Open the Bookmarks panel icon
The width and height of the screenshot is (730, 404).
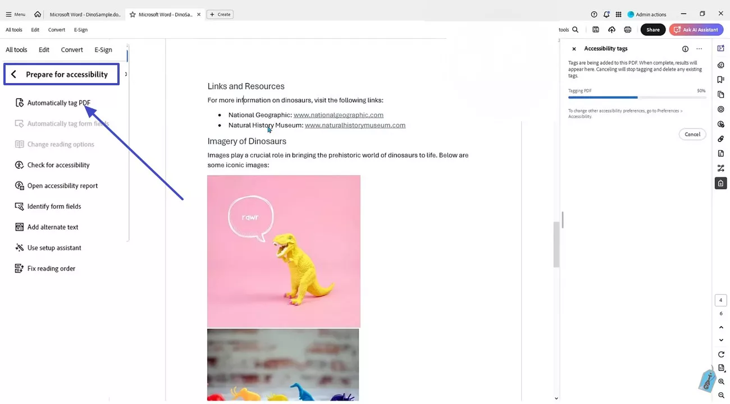[x=720, y=79]
